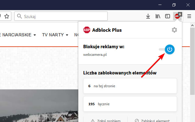195x122 pixels.
Task: Click the snowy webcam image
Action: (x=39, y=106)
